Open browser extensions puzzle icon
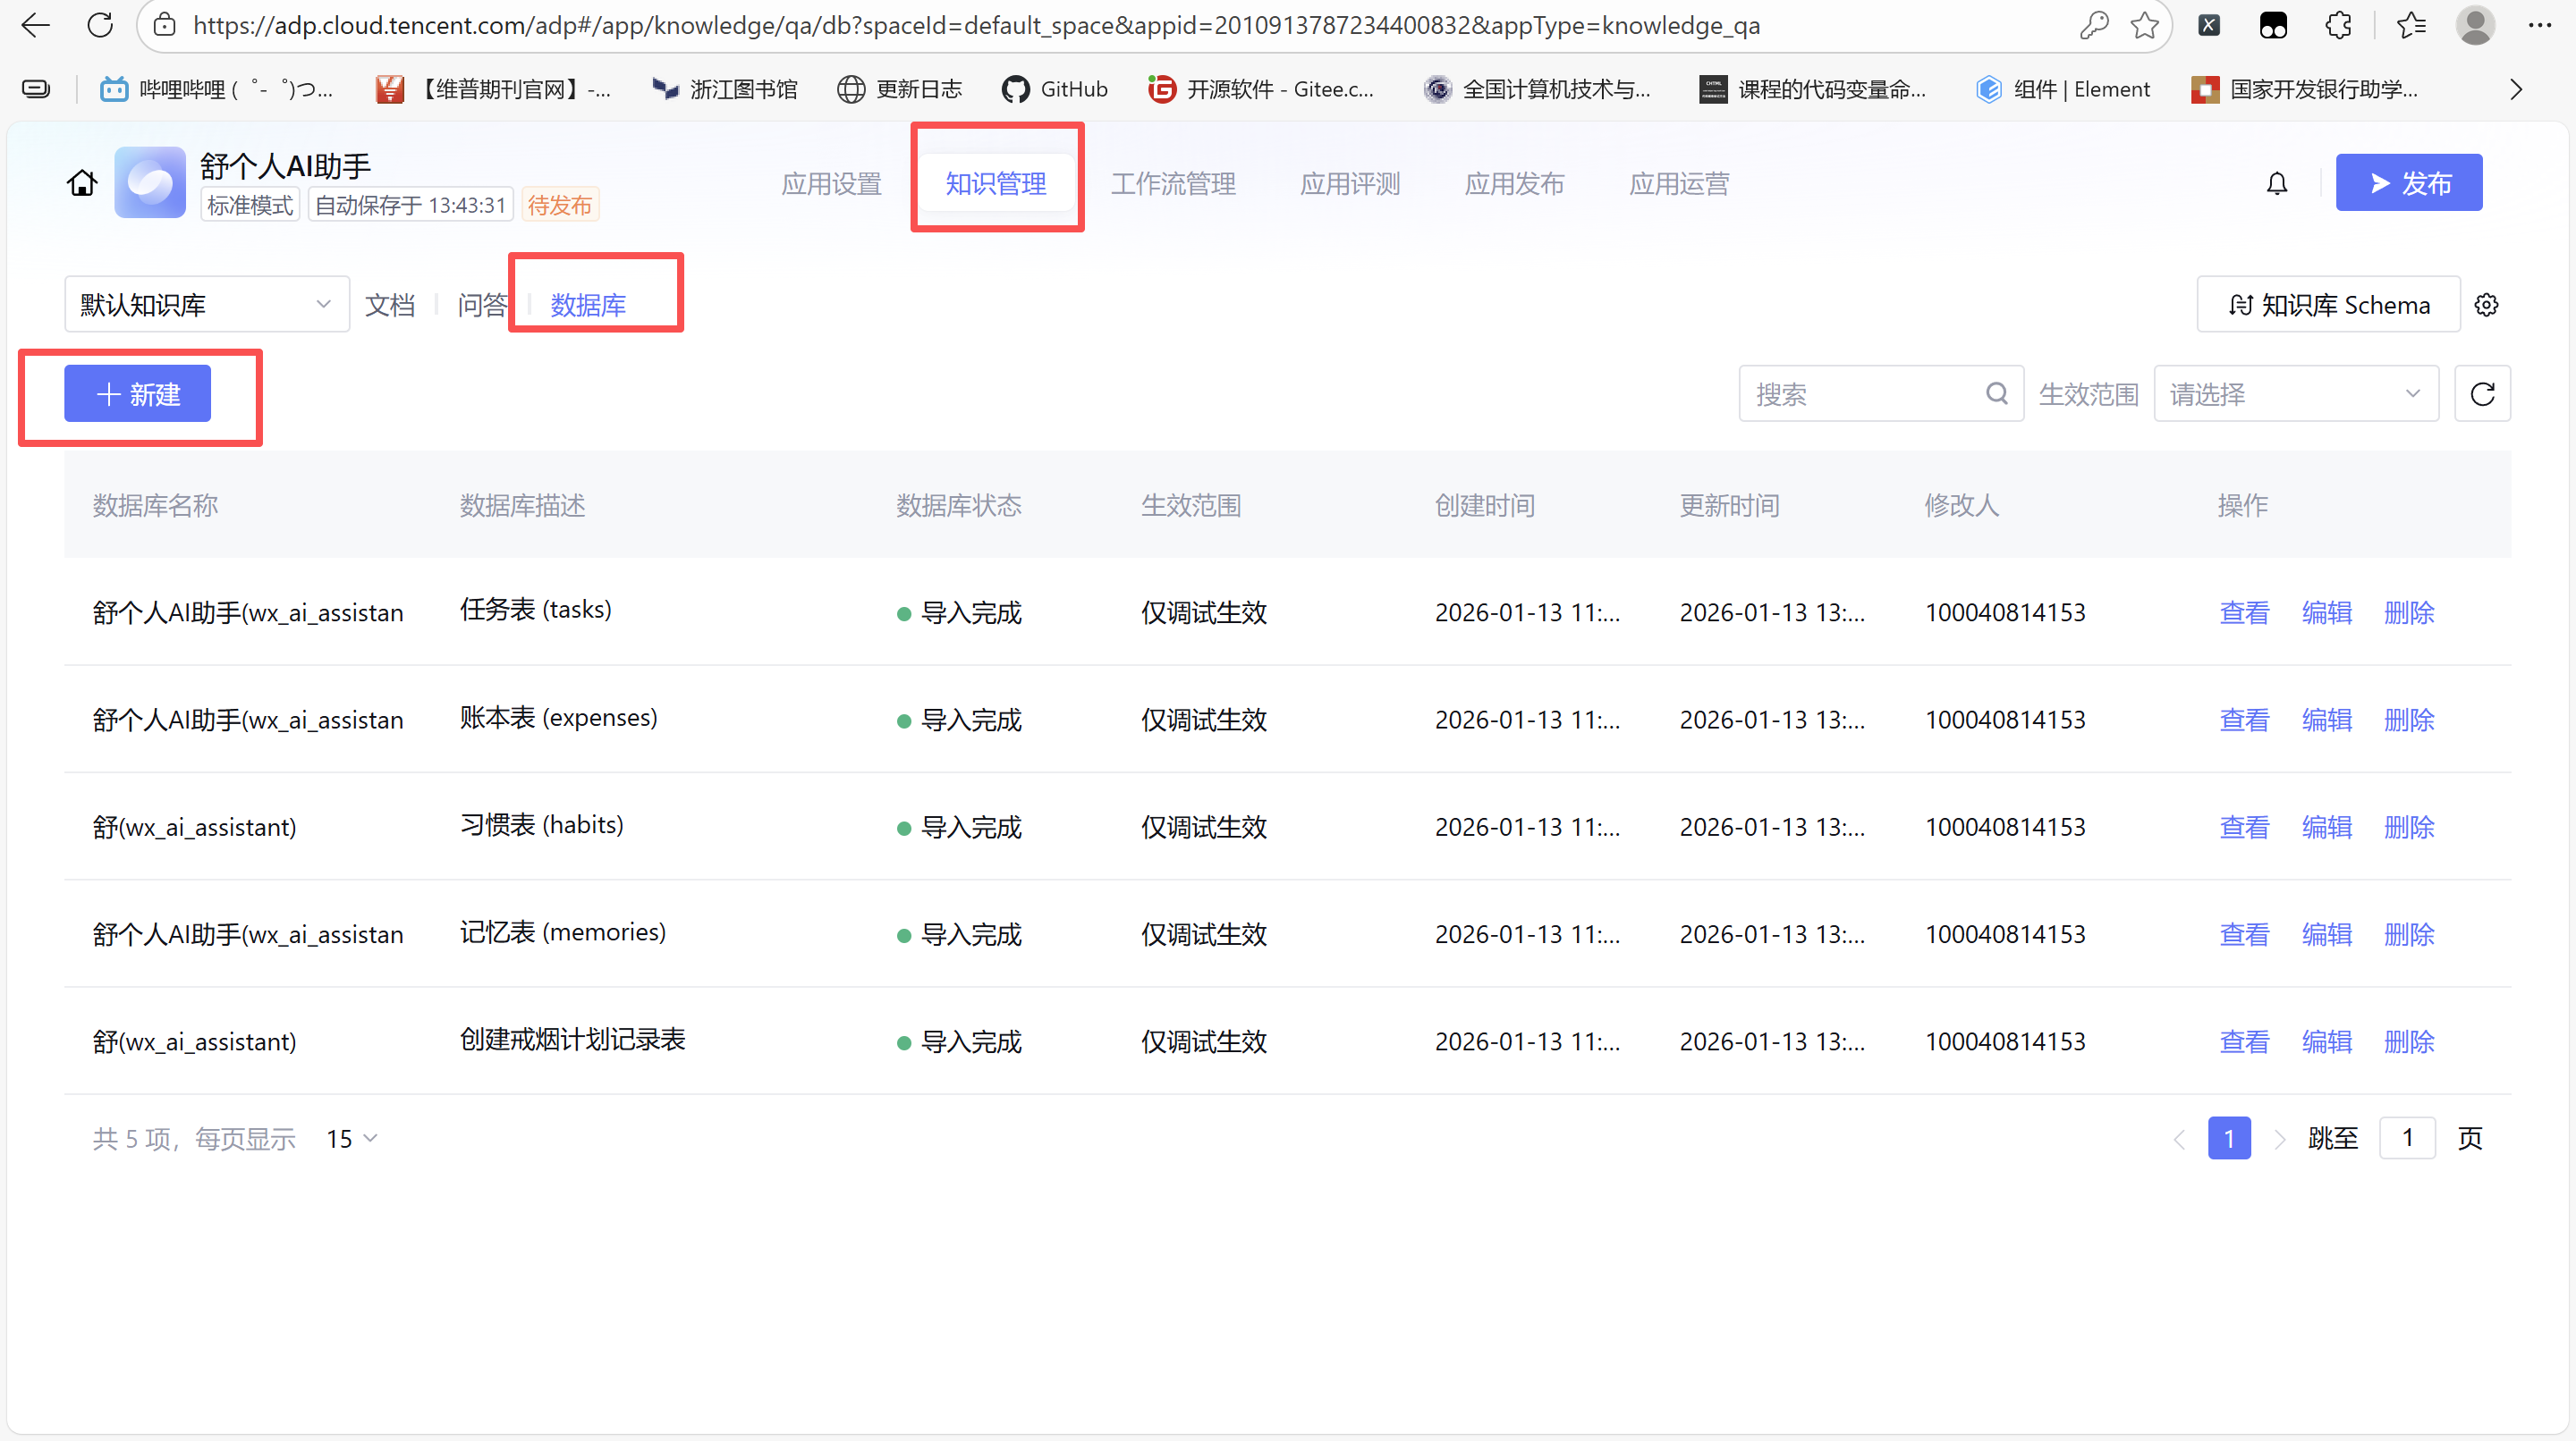Image resolution: width=2576 pixels, height=1441 pixels. pyautogui.click(x=2338, y=25)
